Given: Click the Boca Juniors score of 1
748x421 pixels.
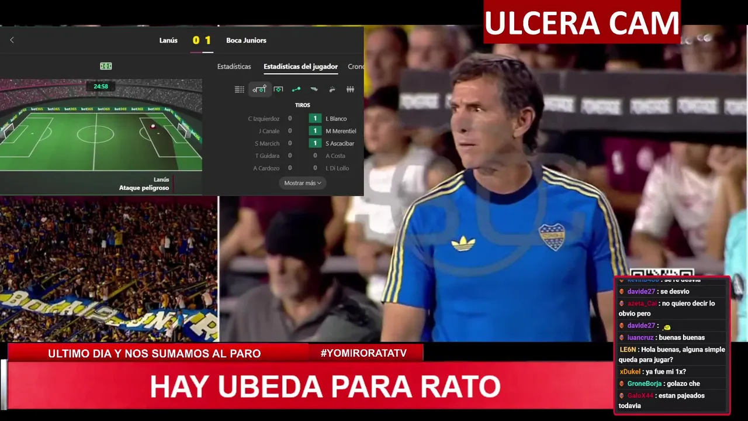Looking at the screenshot, I should (207, 40).
